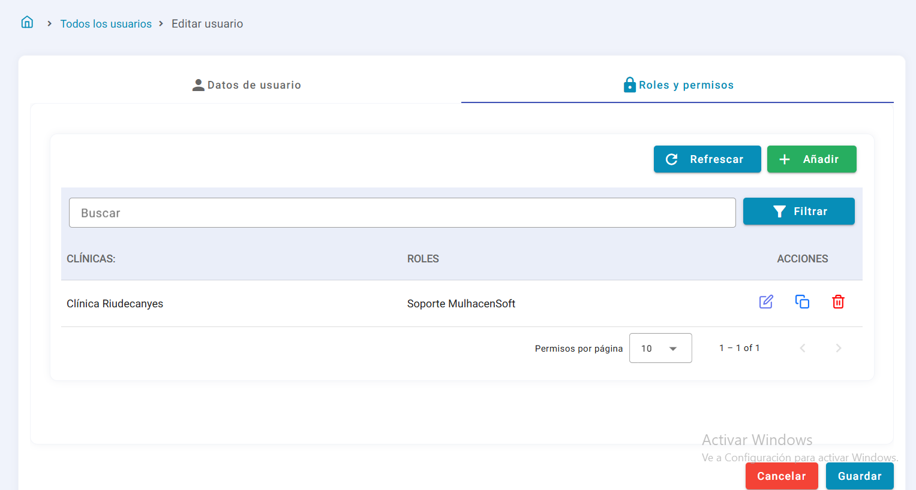Focus the Buscar search field
Image resolution: width=916 pixels, height=490 pixels.
(x=403, y=213)
